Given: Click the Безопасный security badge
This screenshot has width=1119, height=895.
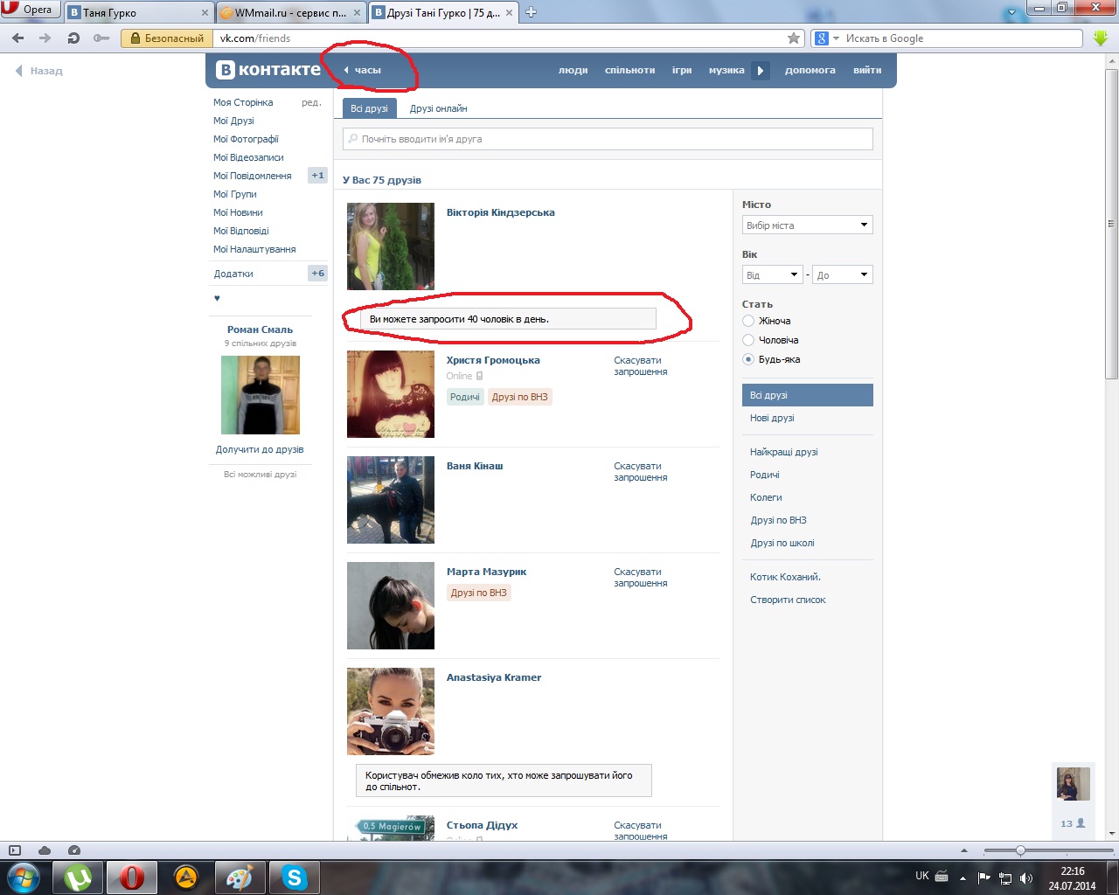Looking at the screenshot, I should [167, 38].
